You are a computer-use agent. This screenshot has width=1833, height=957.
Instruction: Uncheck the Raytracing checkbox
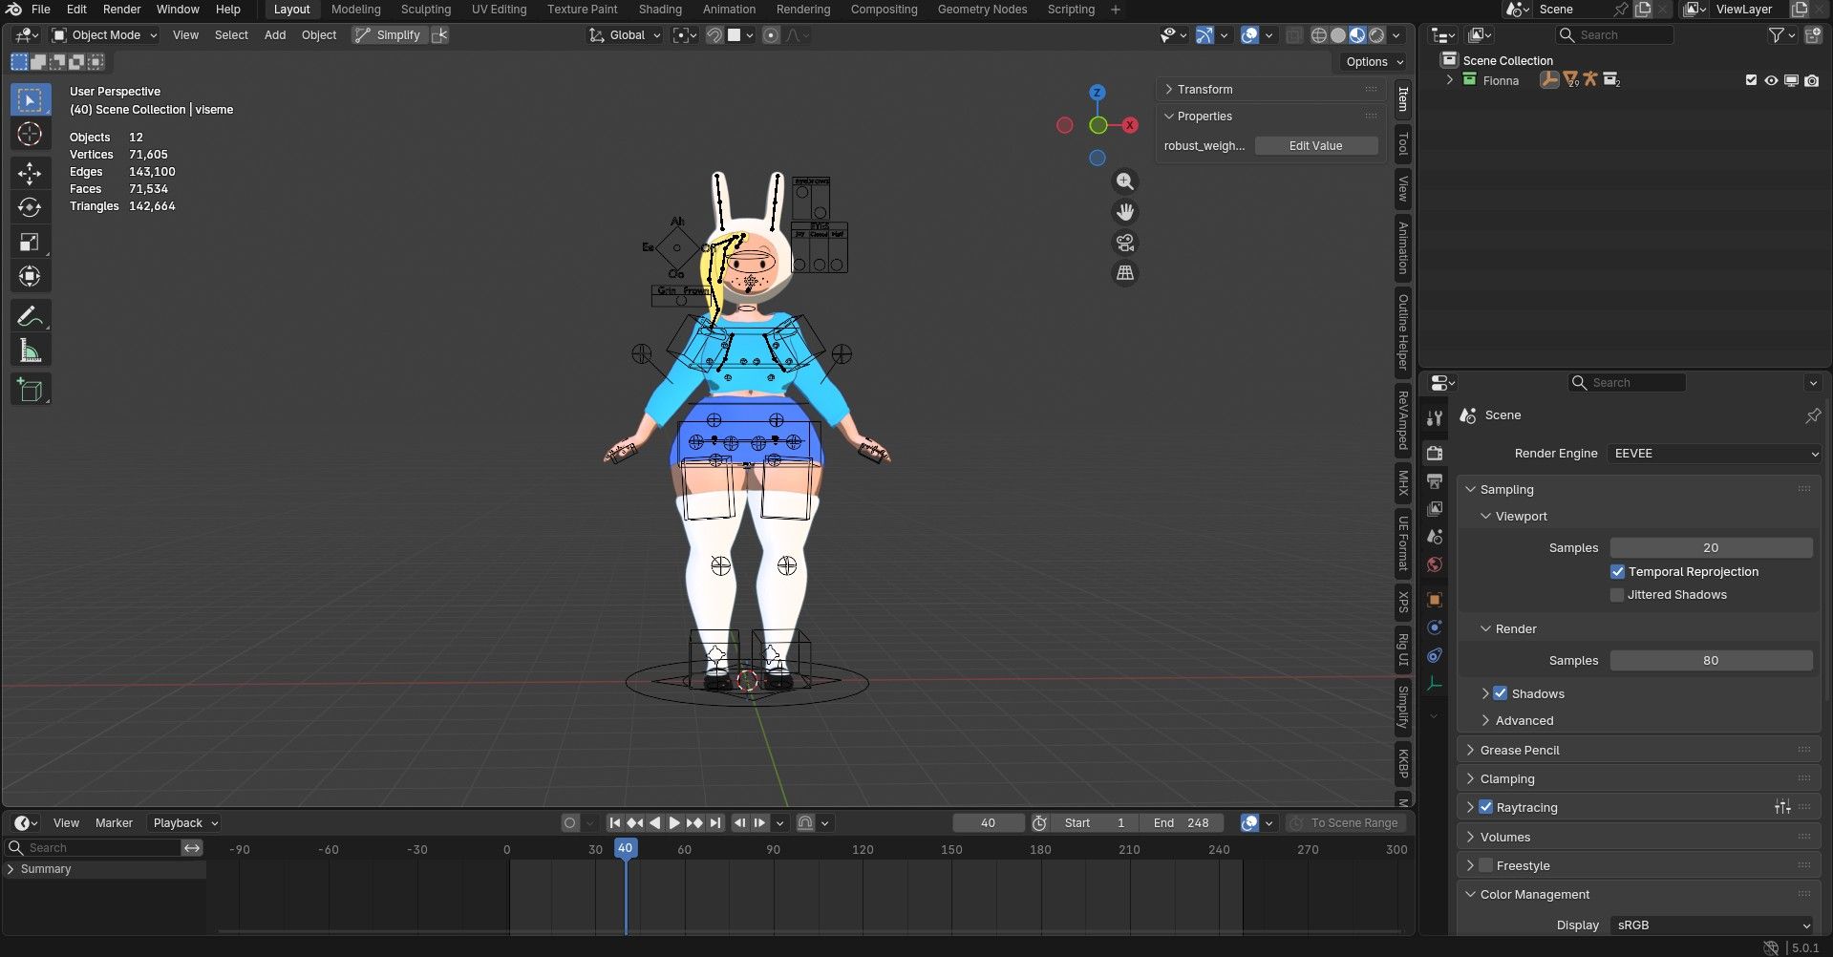click(1485, 807)
